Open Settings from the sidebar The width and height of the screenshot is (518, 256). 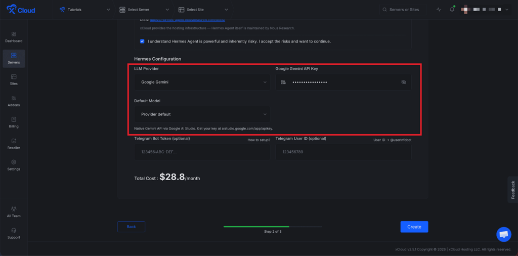pos(14,162)
